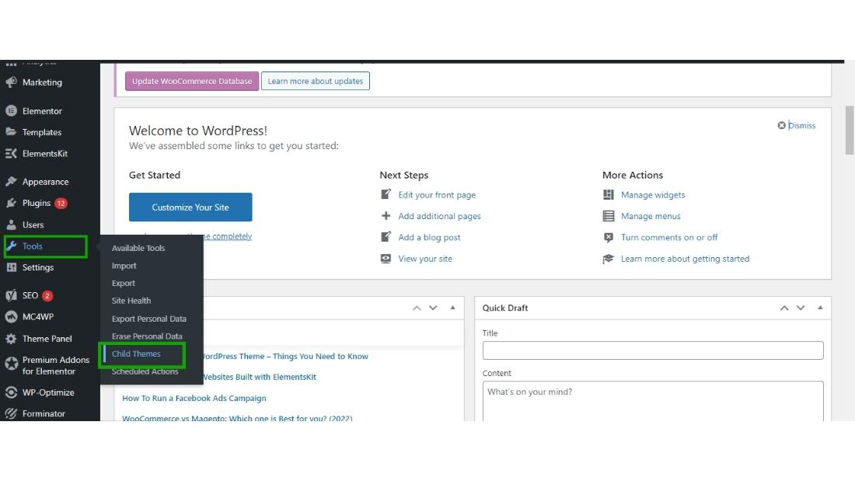Click the Forminator icon
Image resolution: width=855 pixels, height=481 pixels.
(11, 413)
